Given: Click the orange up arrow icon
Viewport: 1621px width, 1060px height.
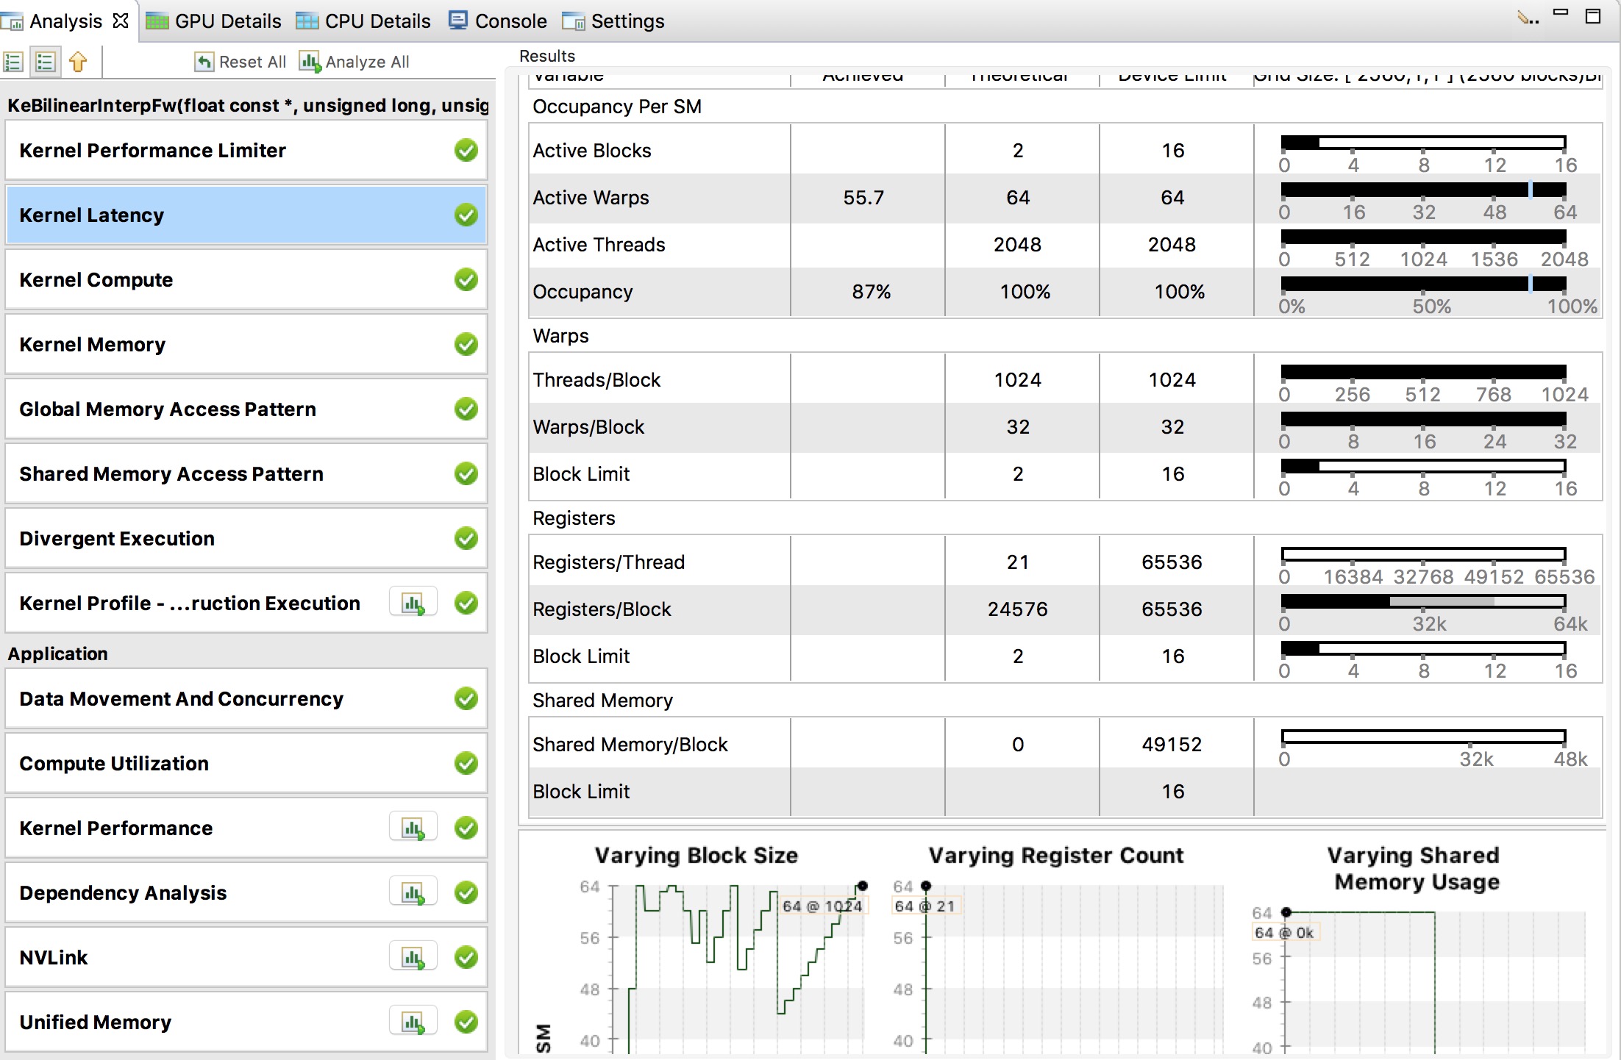Looking at the screenshot, I should (78, 62).
